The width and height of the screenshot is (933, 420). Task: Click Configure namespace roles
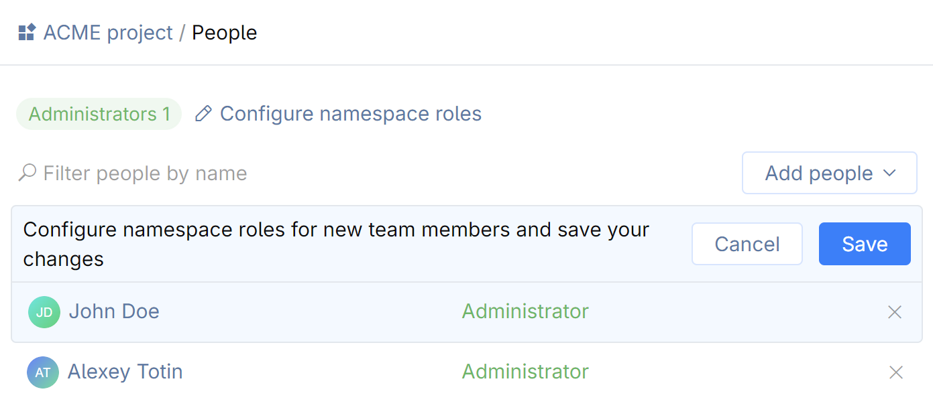tap(350, 114)
